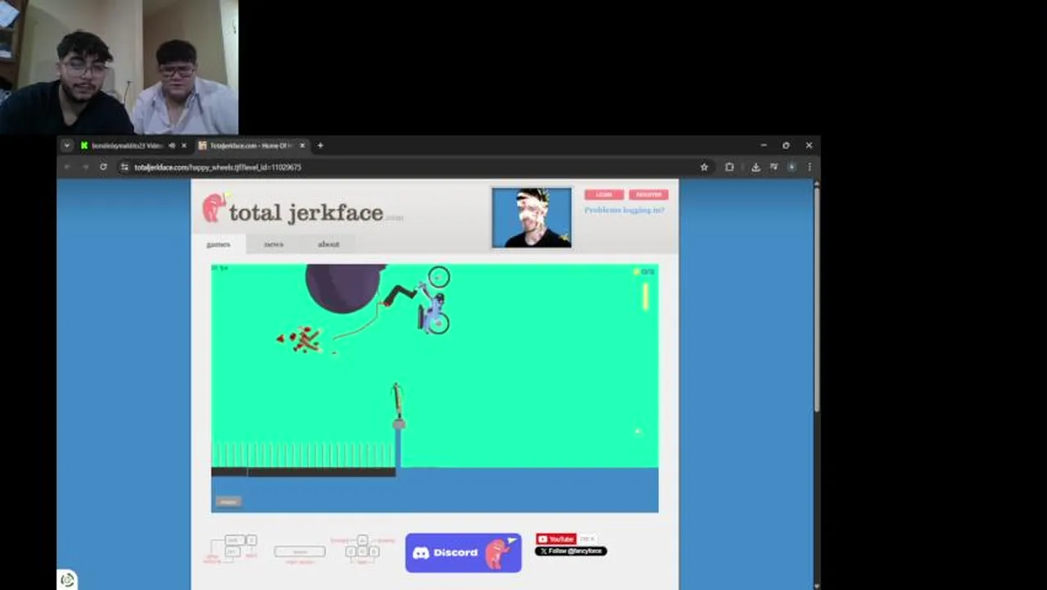The height and width of the screenshot is (590, 1047).
Task: Open the browser extensions puzzle icon
Action: coord(729,167)
